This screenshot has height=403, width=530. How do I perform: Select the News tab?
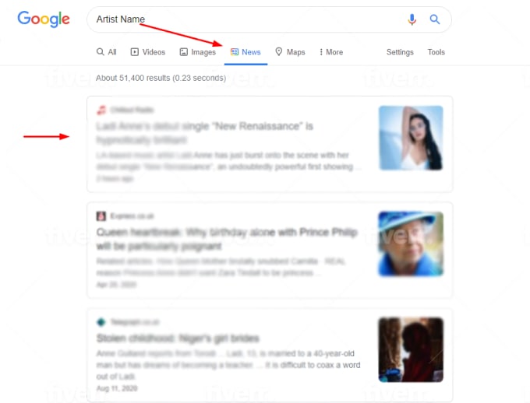[246, 52]
